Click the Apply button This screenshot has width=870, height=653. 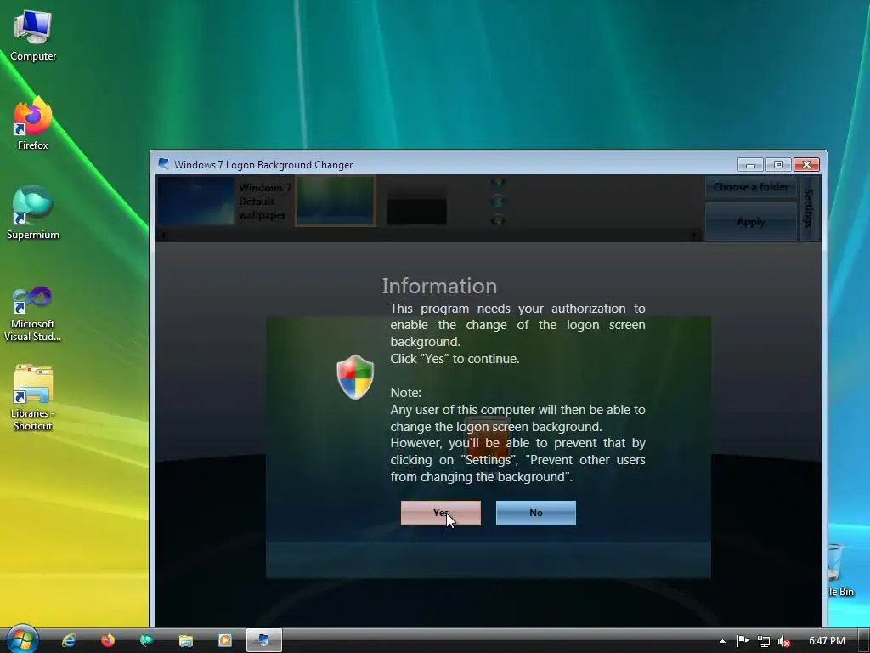750,222
